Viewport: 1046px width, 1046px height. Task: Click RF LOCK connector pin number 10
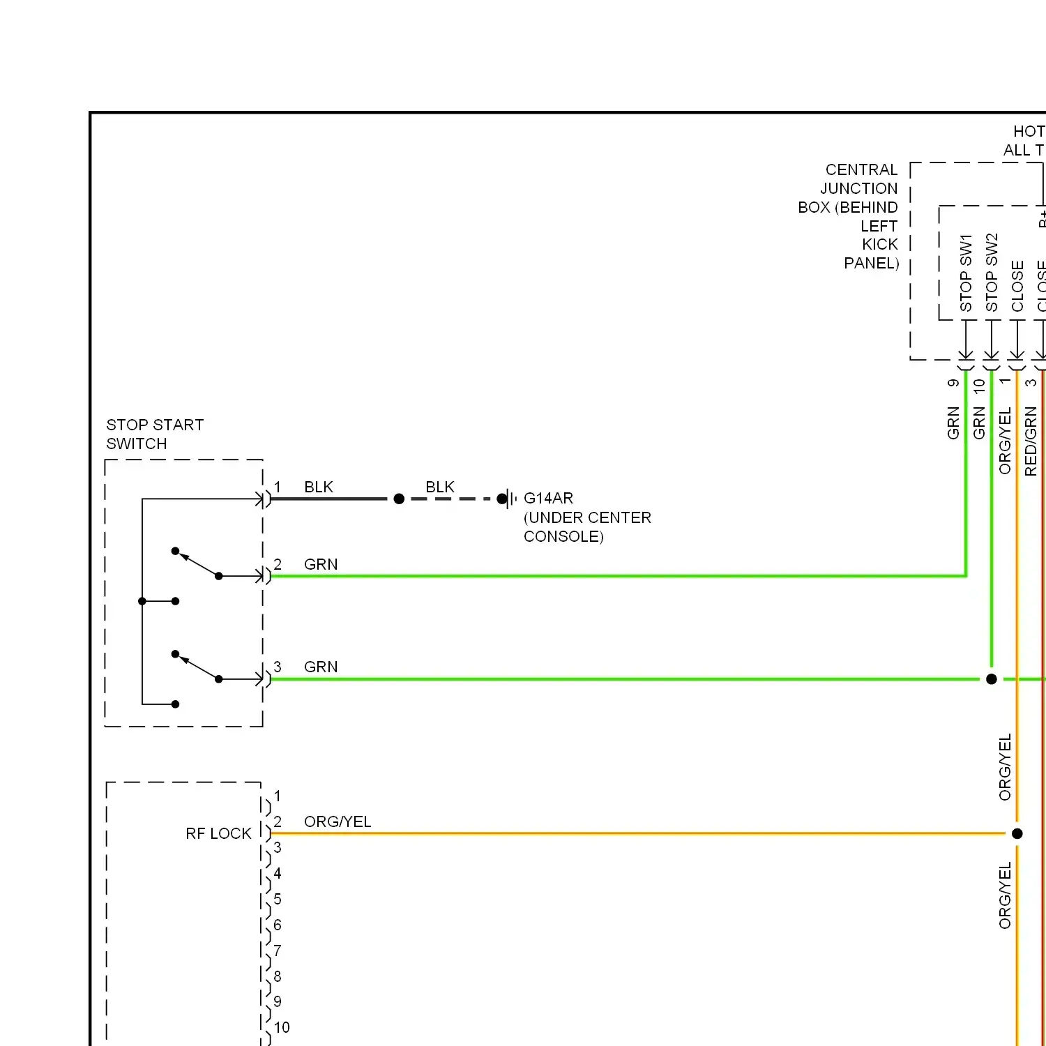click(x=282, y=1027)
